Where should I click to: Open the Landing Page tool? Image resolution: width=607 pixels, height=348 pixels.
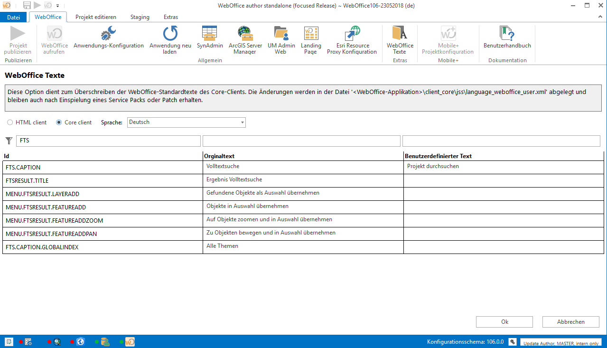(311, 38)
